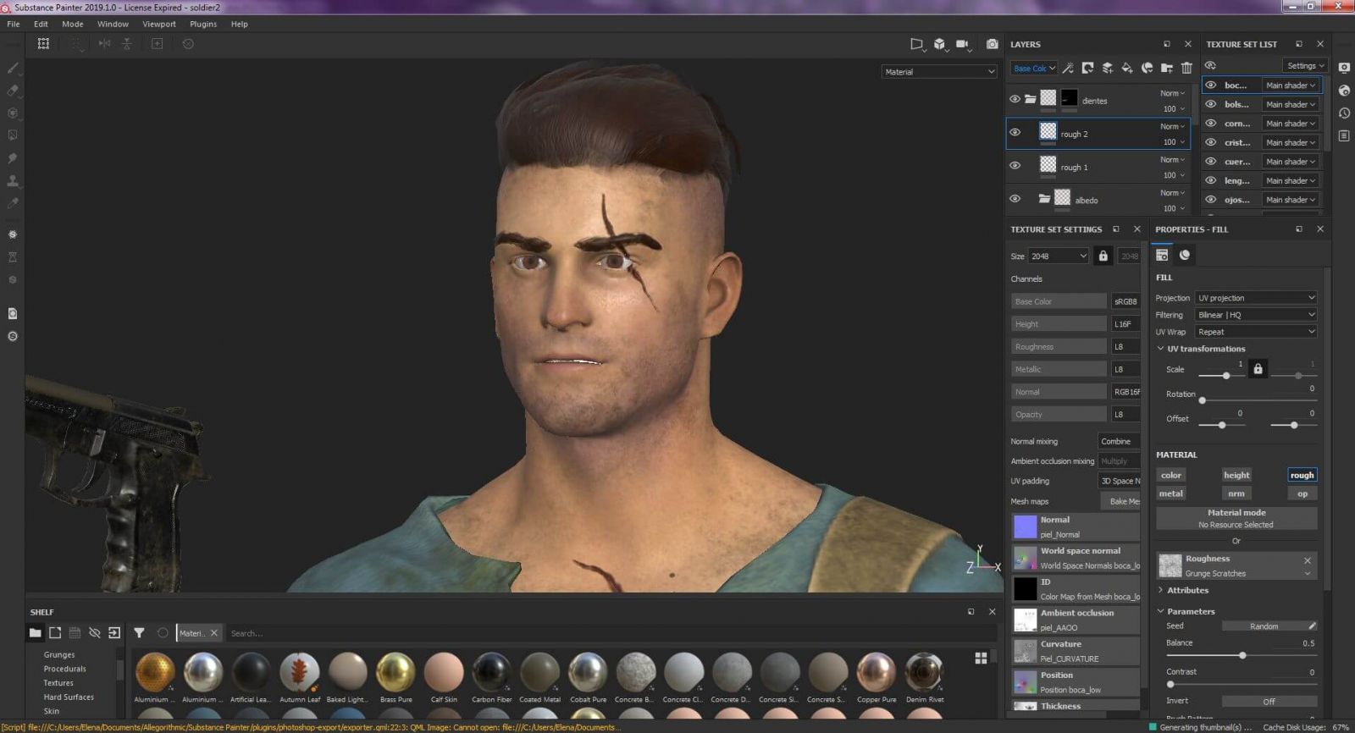Adjust the Contrast slider handle
This screenshot has width=1355, height=733.
tap(1170, 684)
